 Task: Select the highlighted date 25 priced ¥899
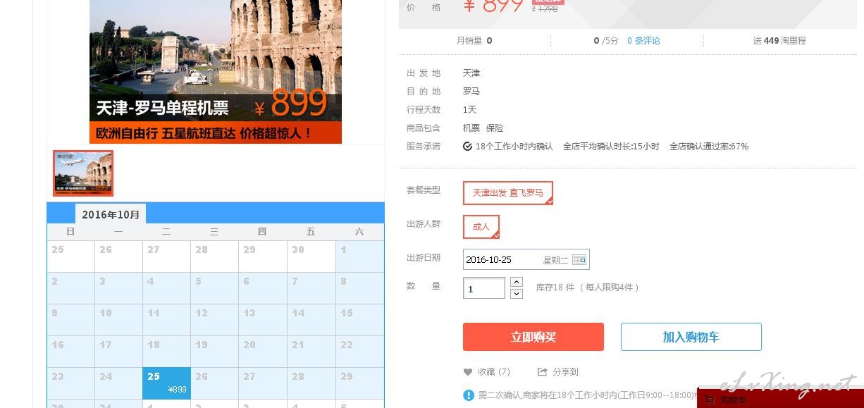166,383
